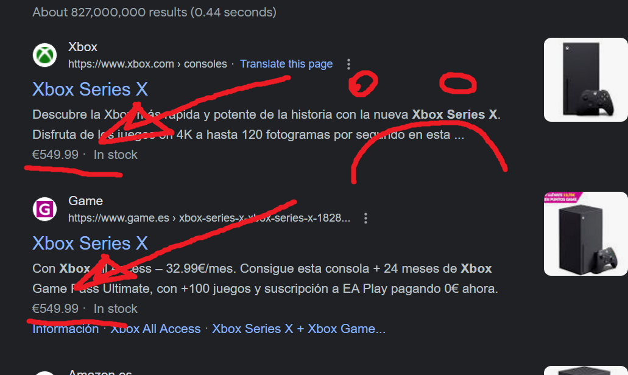Click the game.es xbox-series-x URL
Image resolution: width=628 pixels, height=375 pixels.
tap(209, 218)
